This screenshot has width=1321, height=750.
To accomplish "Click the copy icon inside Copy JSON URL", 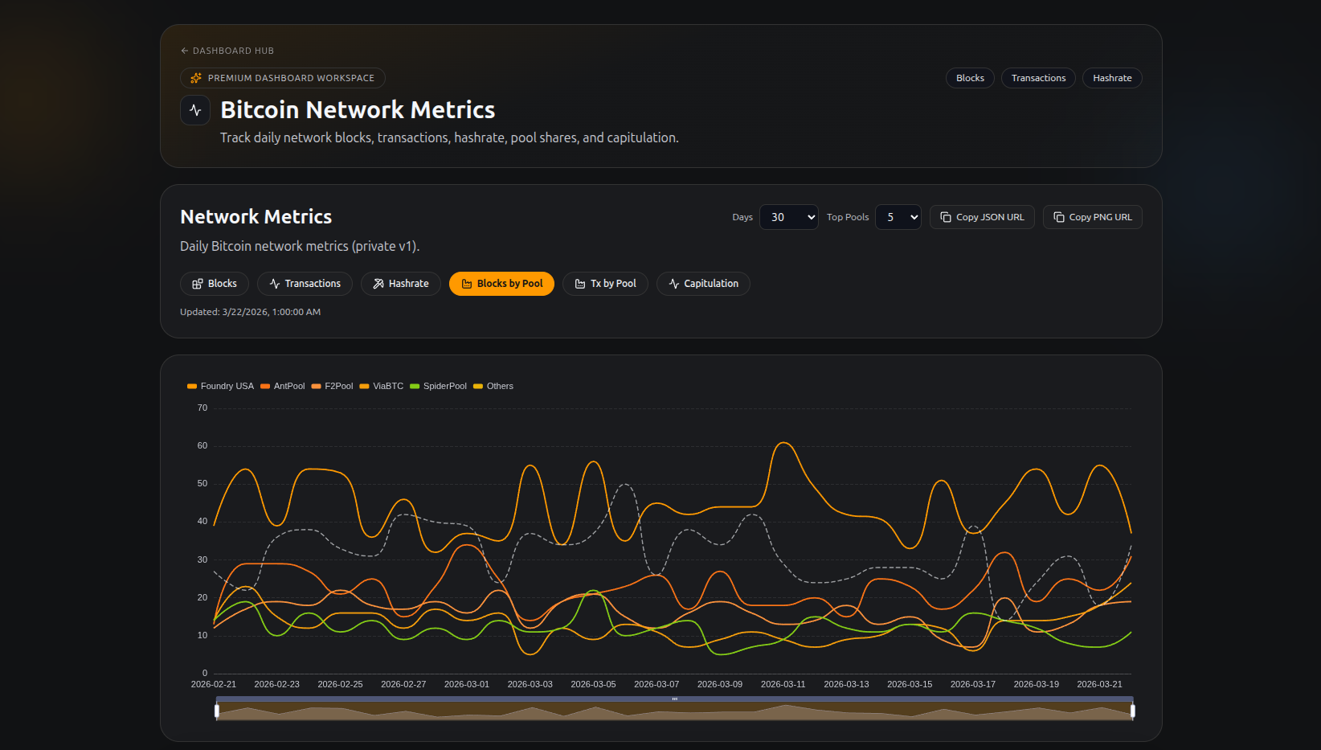I will coord(945,216).
